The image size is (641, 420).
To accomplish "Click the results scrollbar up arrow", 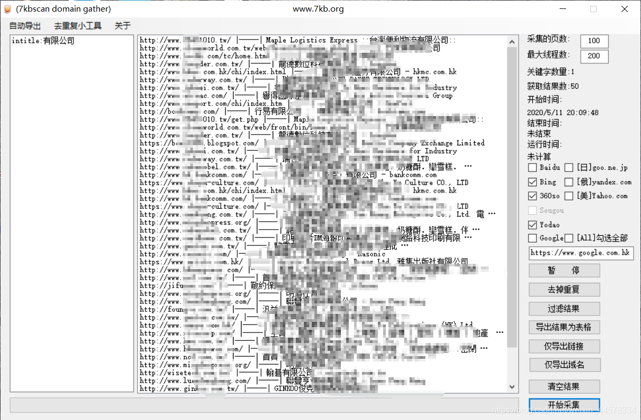I will 512,41.
